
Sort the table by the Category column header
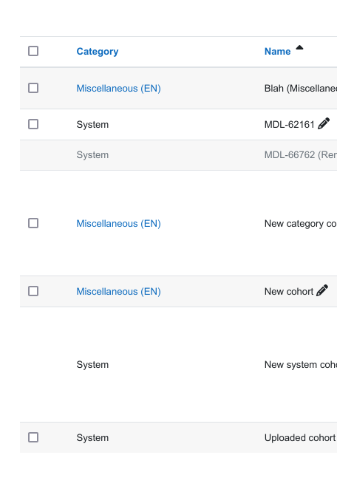[x=98, y=52]
